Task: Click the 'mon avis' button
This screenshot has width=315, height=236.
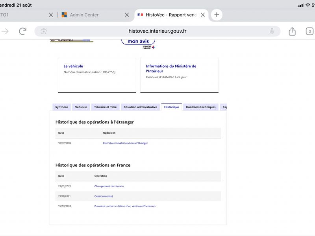Action: [138, 41]
